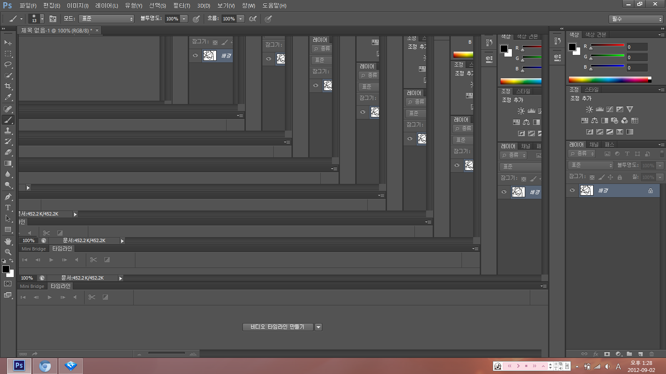Change the screen mode from the toolbar
Viewport: 666px width, 374px height.
pyautogui.click(x=8, y=295)
